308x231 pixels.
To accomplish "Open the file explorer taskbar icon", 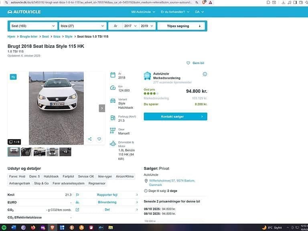I will [x=110, y=227].
